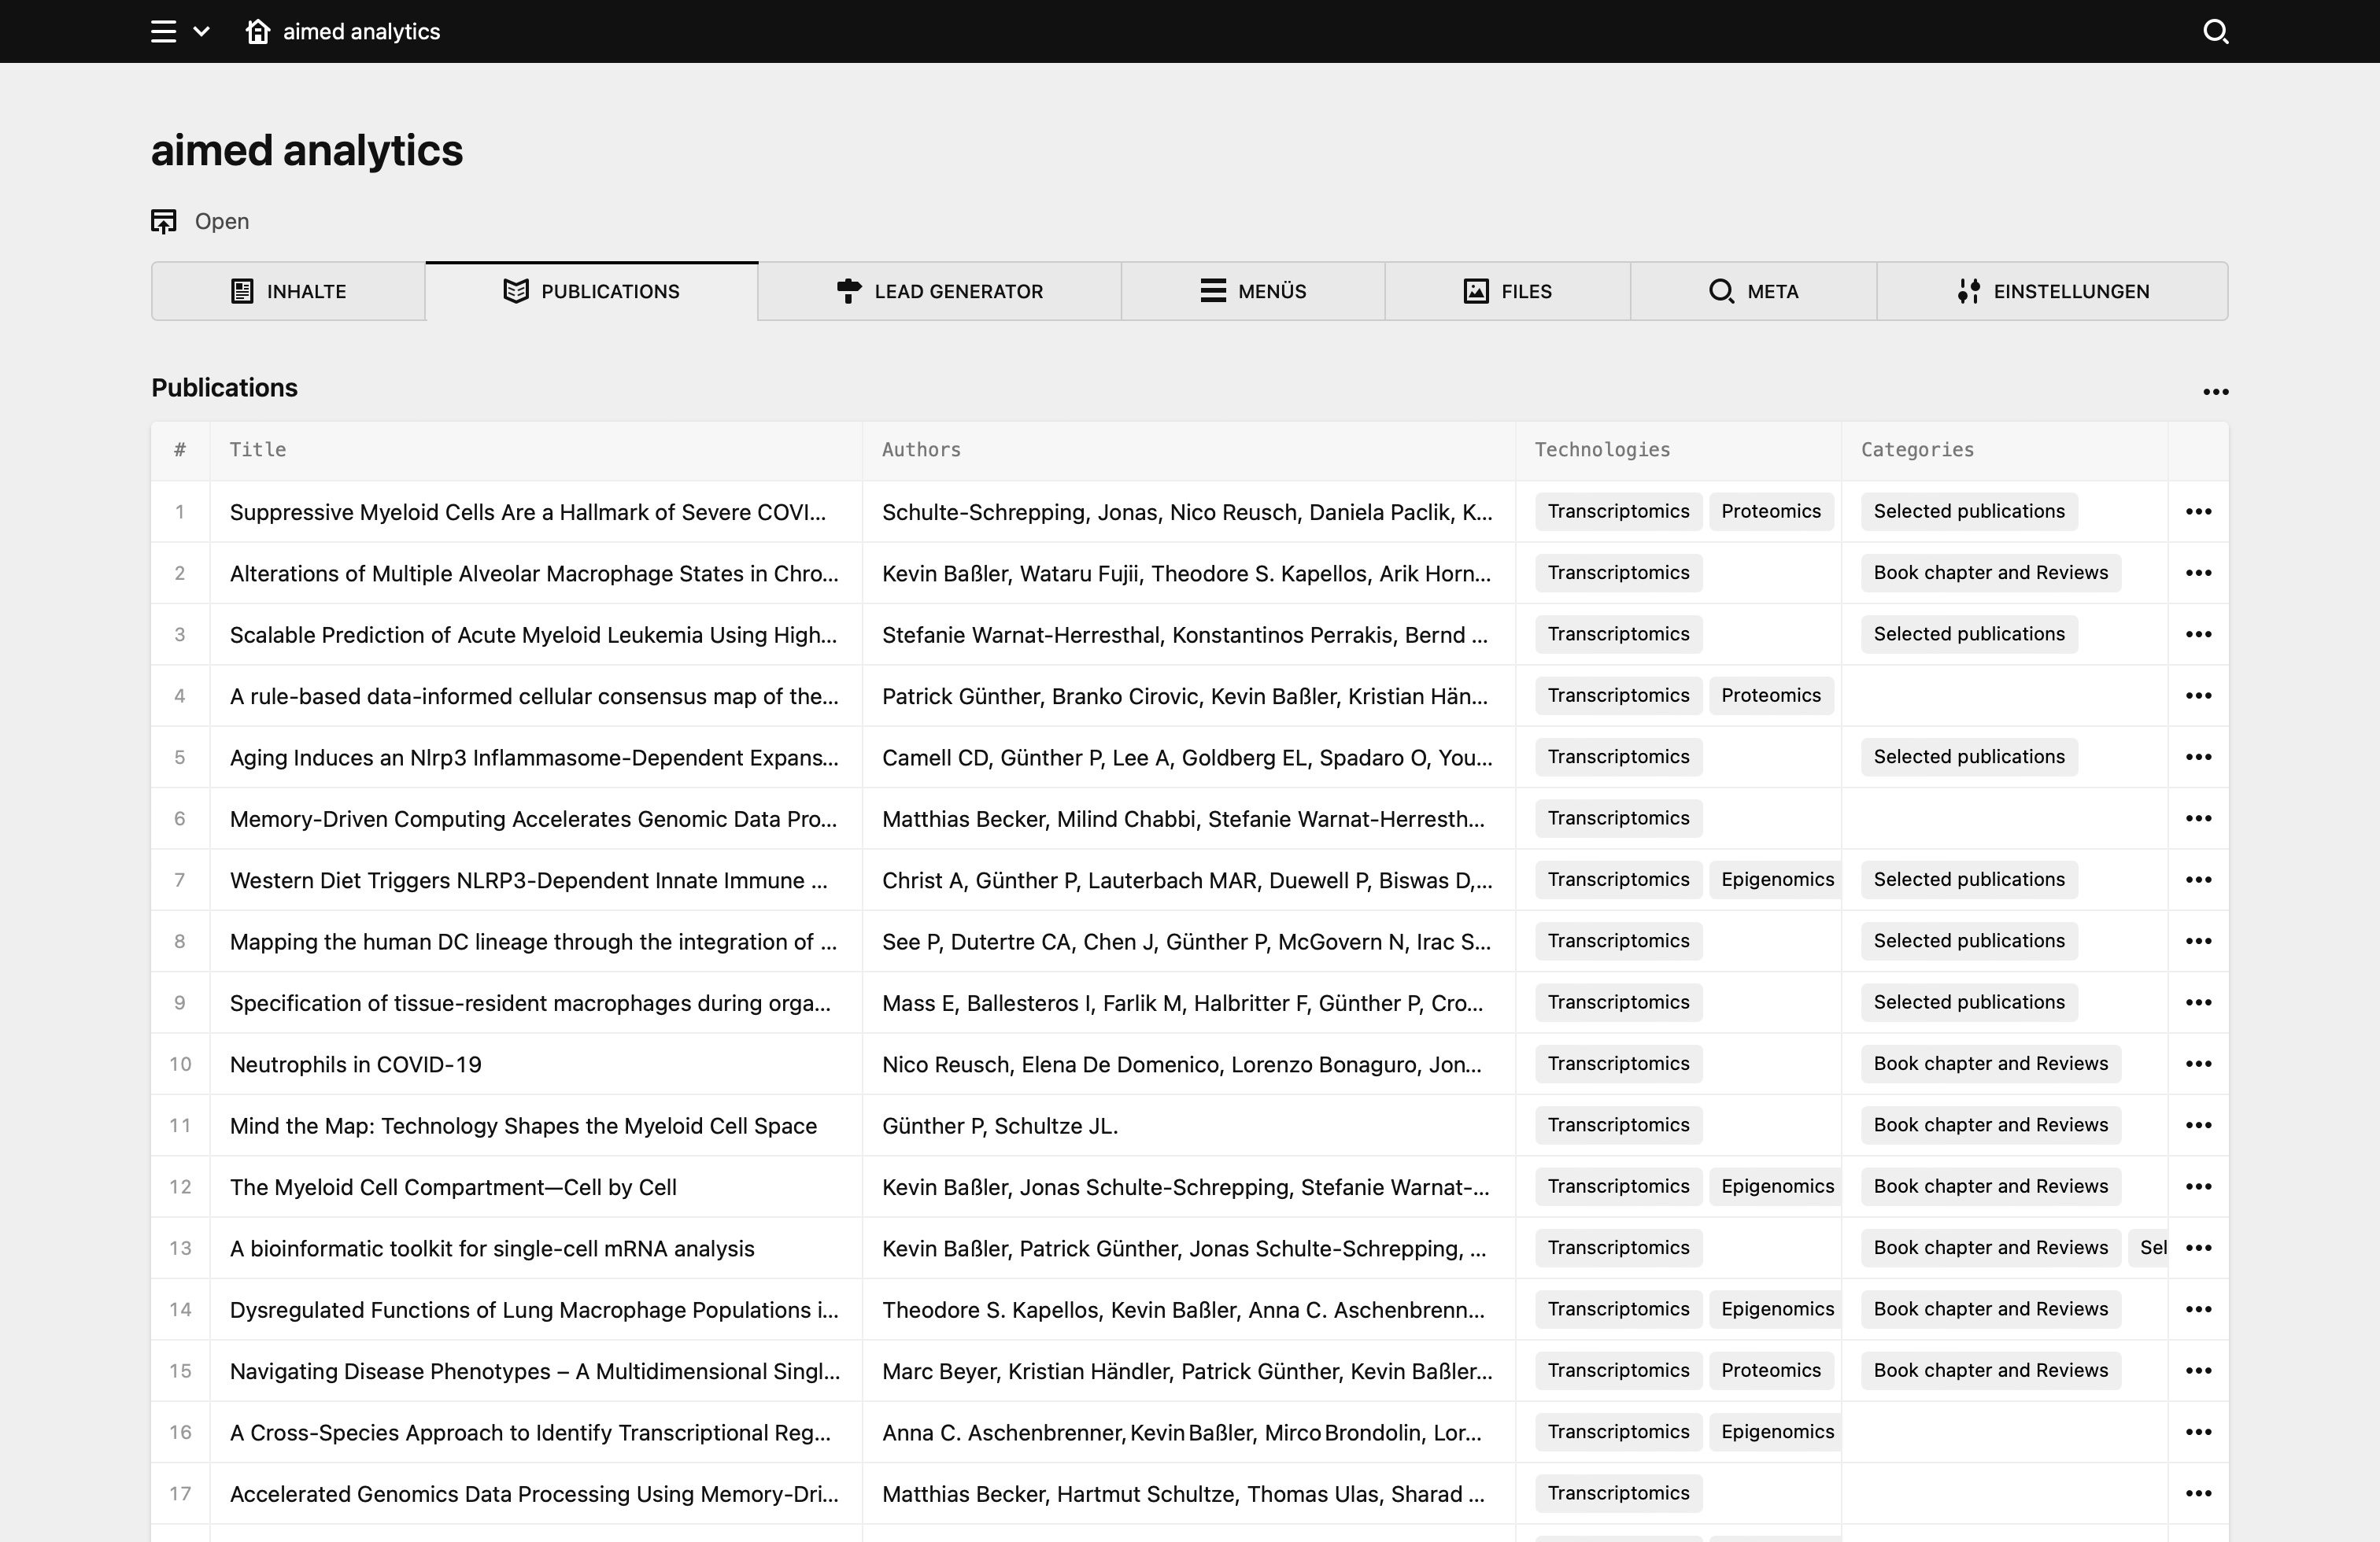
Task: Open the Einstellungen tab
Action: click(x=2052, y=291)
